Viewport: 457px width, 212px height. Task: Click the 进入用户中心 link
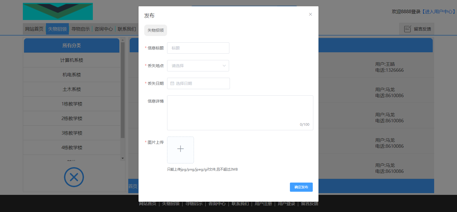[x=439, y=11]
